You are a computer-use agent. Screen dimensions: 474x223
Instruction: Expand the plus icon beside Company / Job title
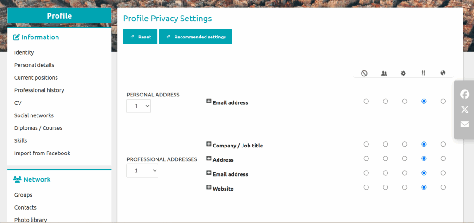209,144
